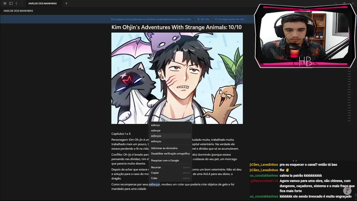Click the webcam overlay video
This screenshot has height=201, width=357.
coord(305,36)
